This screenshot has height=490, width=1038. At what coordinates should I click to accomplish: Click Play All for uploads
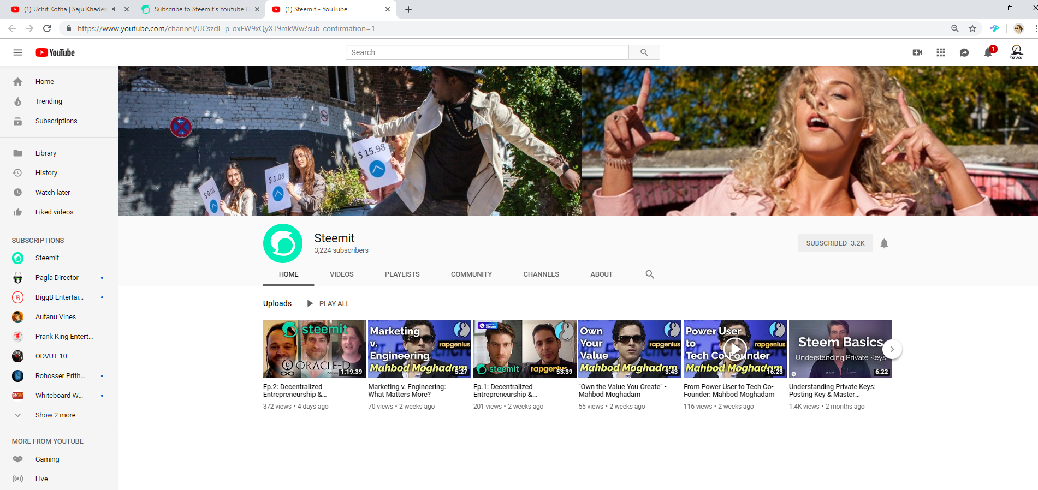(328, 304)
